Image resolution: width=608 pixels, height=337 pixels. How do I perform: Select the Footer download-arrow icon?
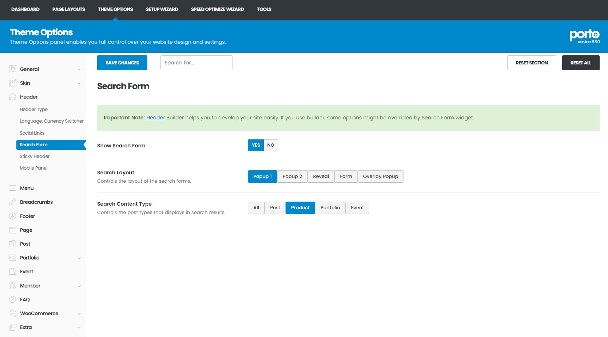coord(13,216)
